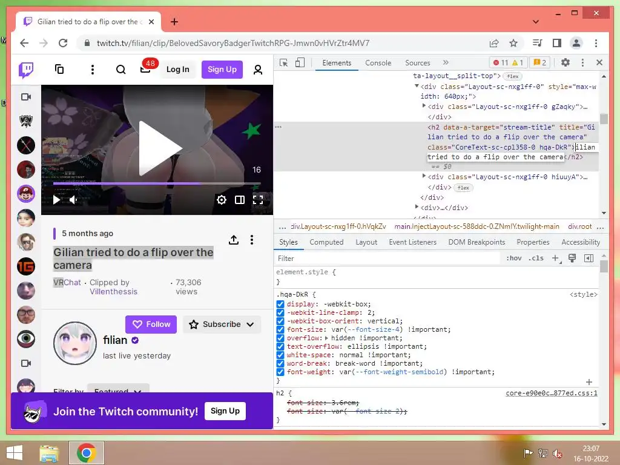Open the Twitch browse/copy icon next to the logo
620x465 pixels.
pos(59,69)
